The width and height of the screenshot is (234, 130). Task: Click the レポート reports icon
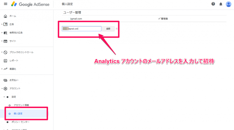pyautogui.click(x=5, y=61)
